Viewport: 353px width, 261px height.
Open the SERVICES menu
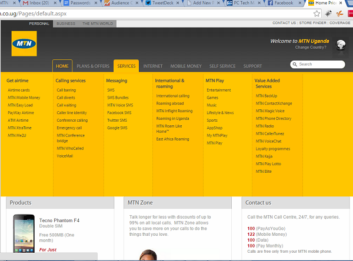click(x=126, y=66)
